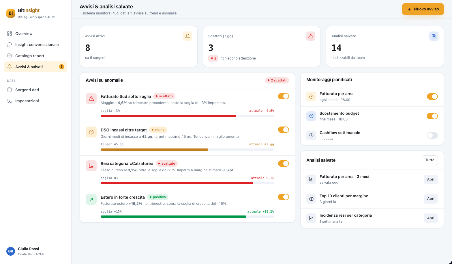Click the clock icon next to Fatturato per area schedule

pyautogui.click(x=311, y=97)
